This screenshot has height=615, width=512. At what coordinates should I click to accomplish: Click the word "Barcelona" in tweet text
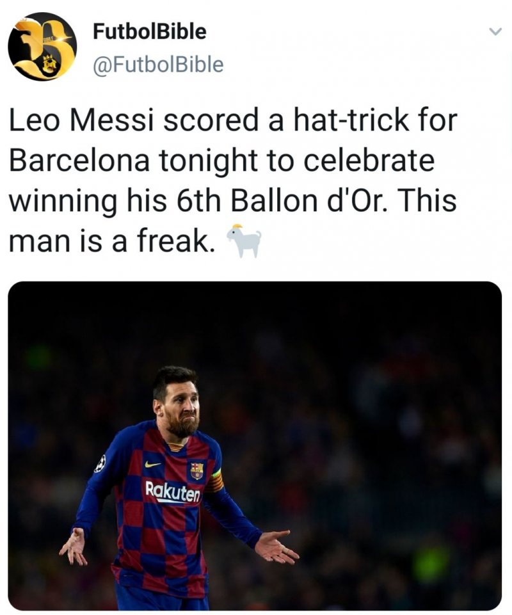coord(79,161)
